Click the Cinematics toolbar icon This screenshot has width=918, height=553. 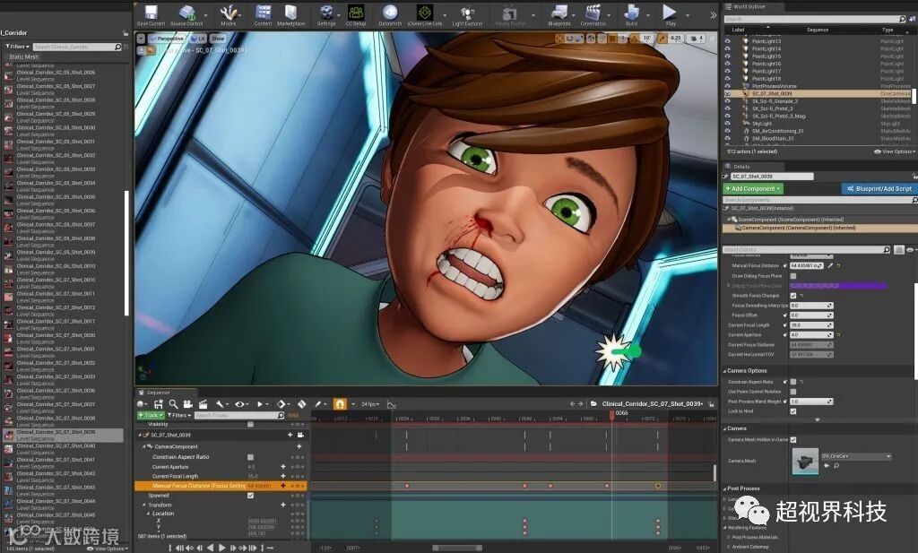point(593,13)
